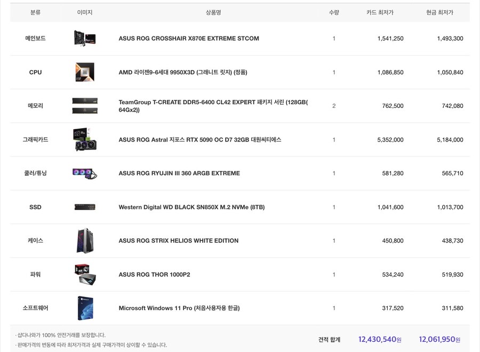
Task: Click Microsoft Windows 11 Pro product name
Action: pyautogui.click(x=179, y=308)
